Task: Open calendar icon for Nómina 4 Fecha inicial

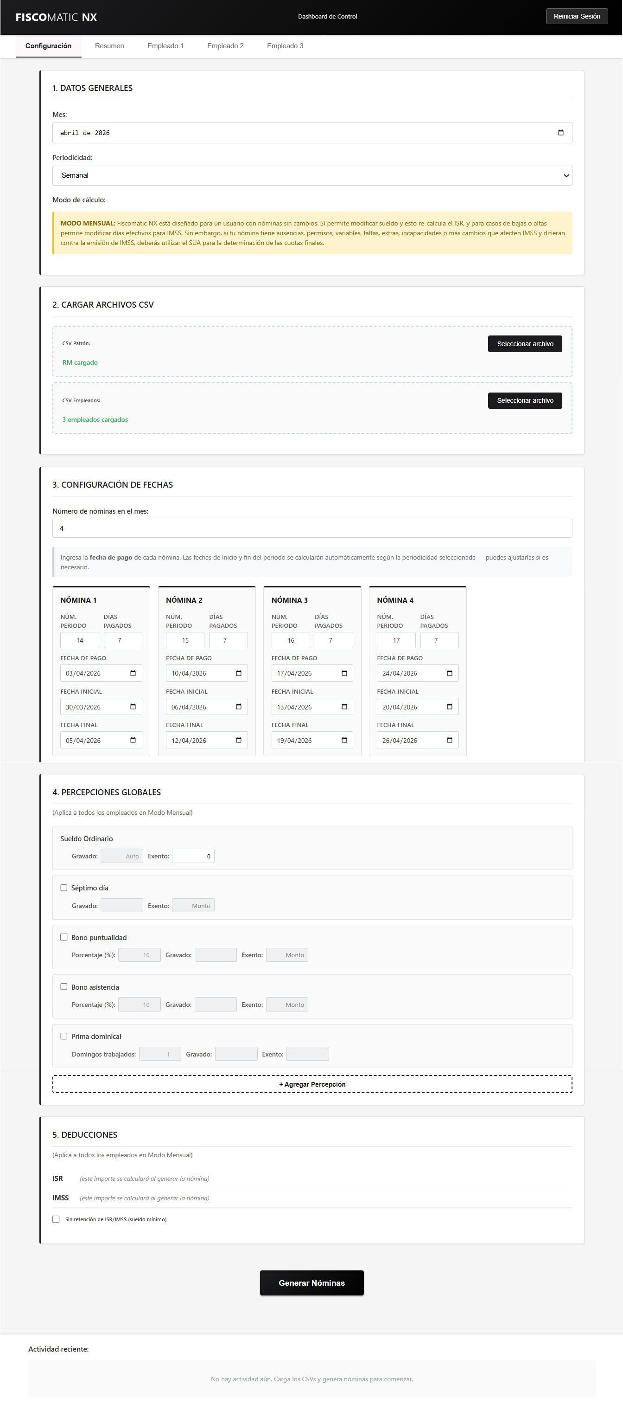Action: click(450, 707)
